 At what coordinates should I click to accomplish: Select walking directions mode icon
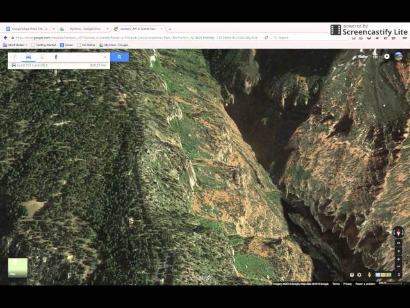tap(56, 57)
